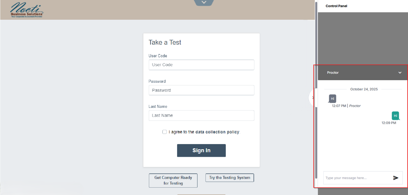Open Try the Testing System
The width and height of the screenshot is (408, 195).
click(230, 178)
